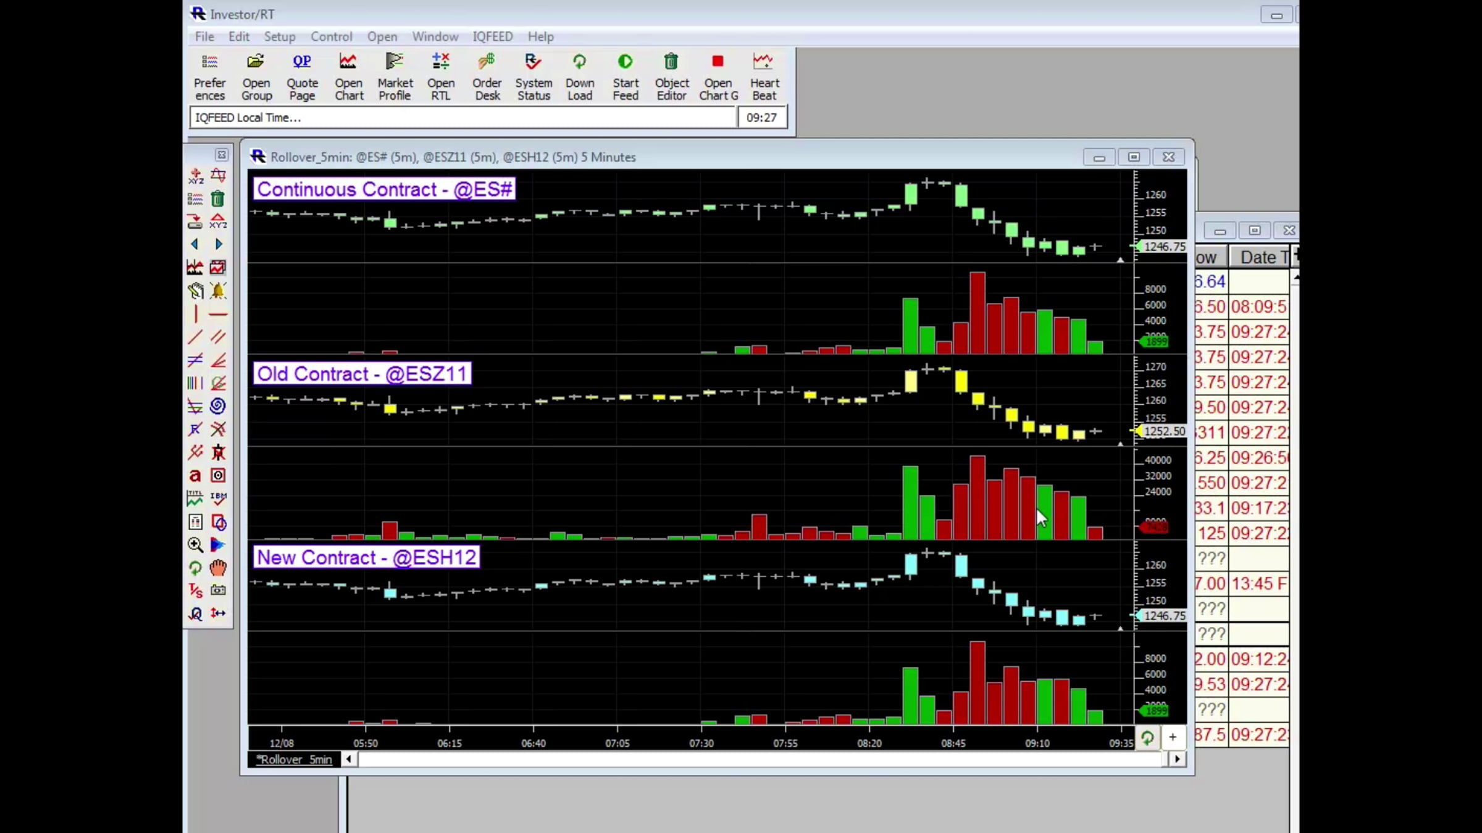Choose the zoom magnifier tool
Viewport: 1482px width, 833px height.
click(x=195, y=544)
